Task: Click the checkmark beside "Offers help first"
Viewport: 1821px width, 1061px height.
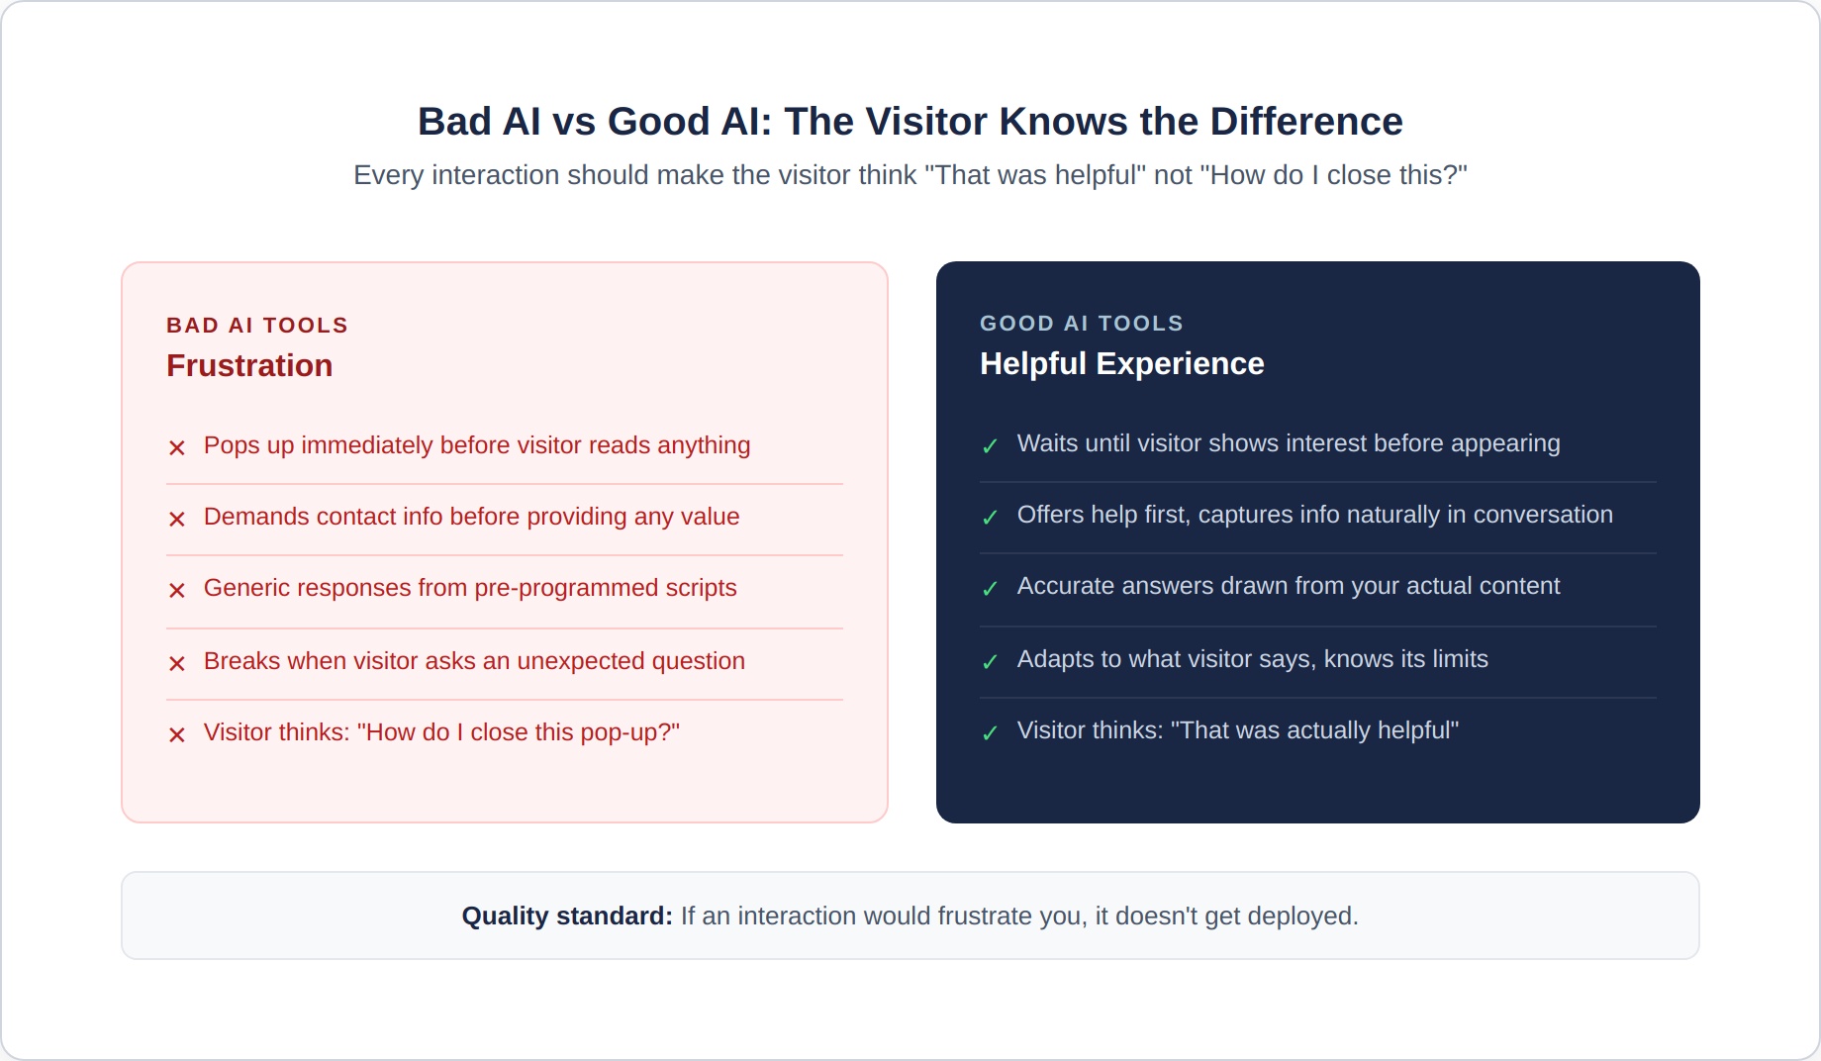Action: click(990, 518)
